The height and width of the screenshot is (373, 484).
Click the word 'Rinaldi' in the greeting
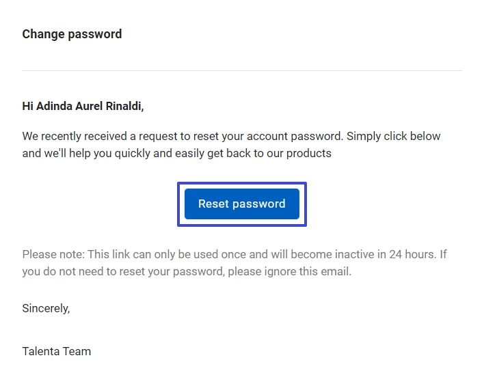click(124, 106)
